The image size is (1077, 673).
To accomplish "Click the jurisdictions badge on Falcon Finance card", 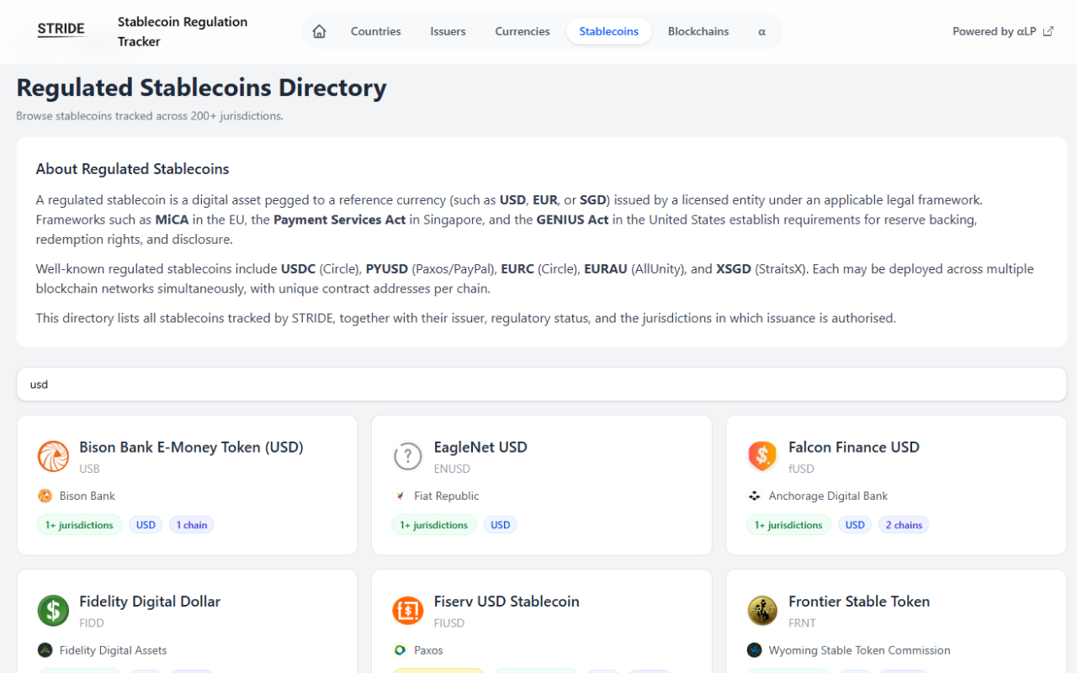I will click(788, 525).
